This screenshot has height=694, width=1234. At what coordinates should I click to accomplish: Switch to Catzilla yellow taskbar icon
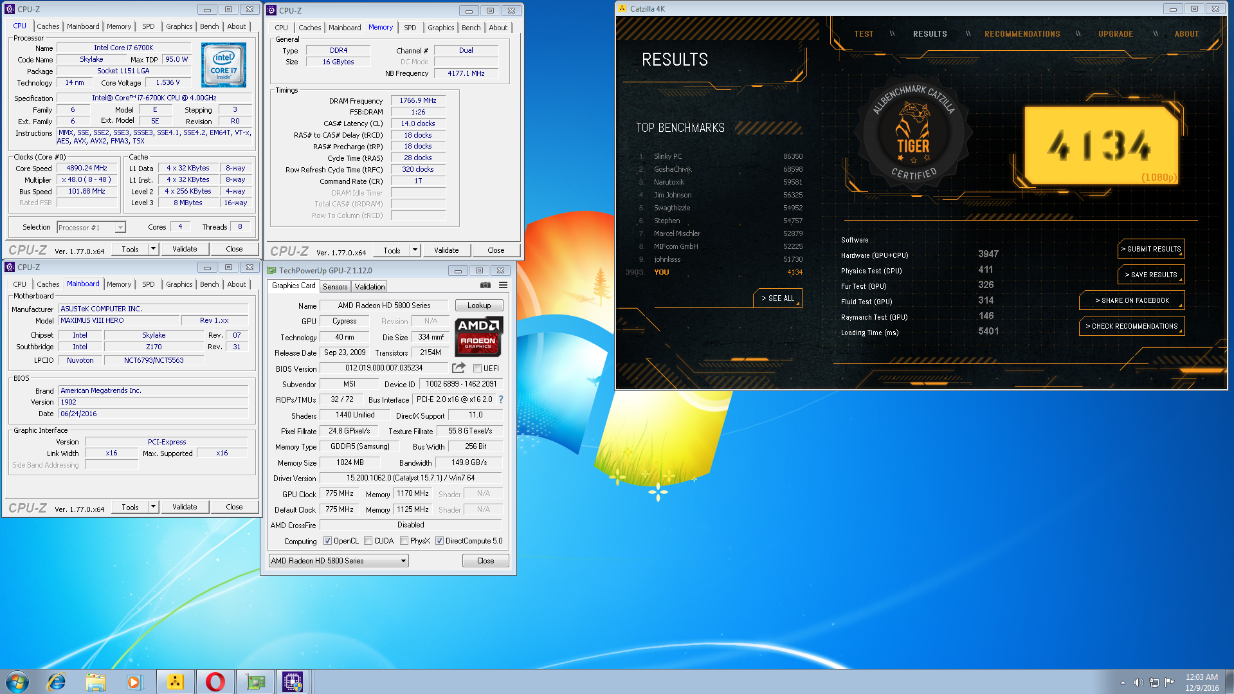(x=175, y=682)
